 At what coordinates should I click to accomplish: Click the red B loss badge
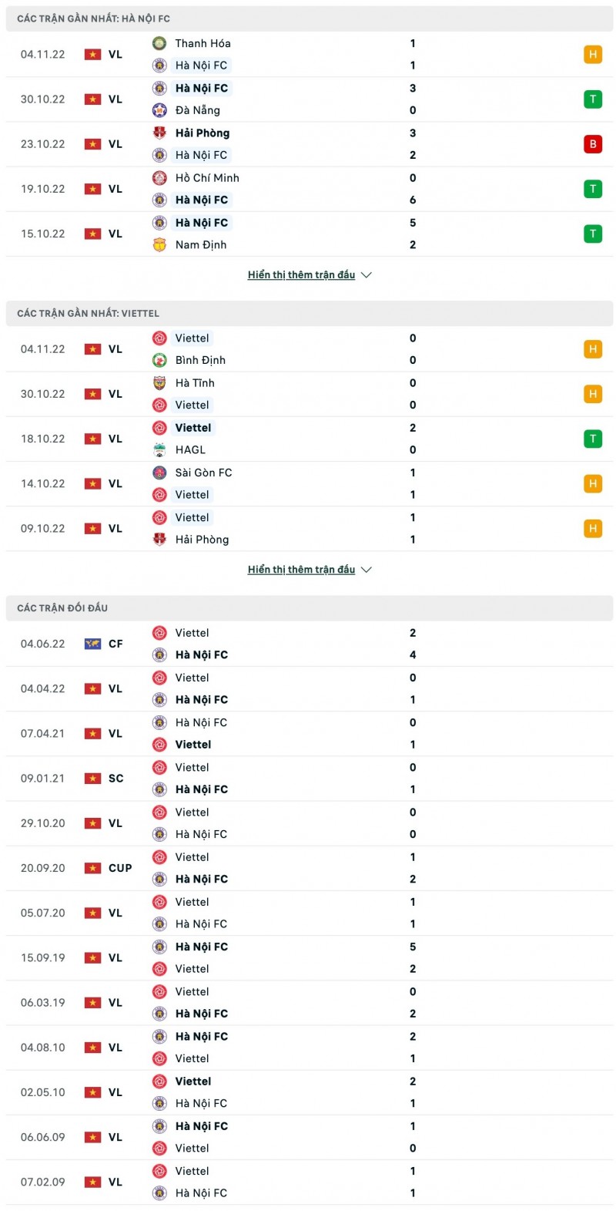click(593, 144)
